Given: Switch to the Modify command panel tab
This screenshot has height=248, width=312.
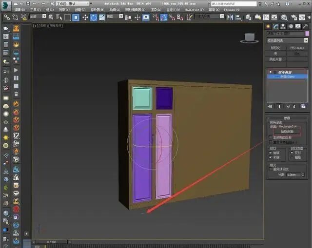Looking at the screenshot, I should pos(275,26).
